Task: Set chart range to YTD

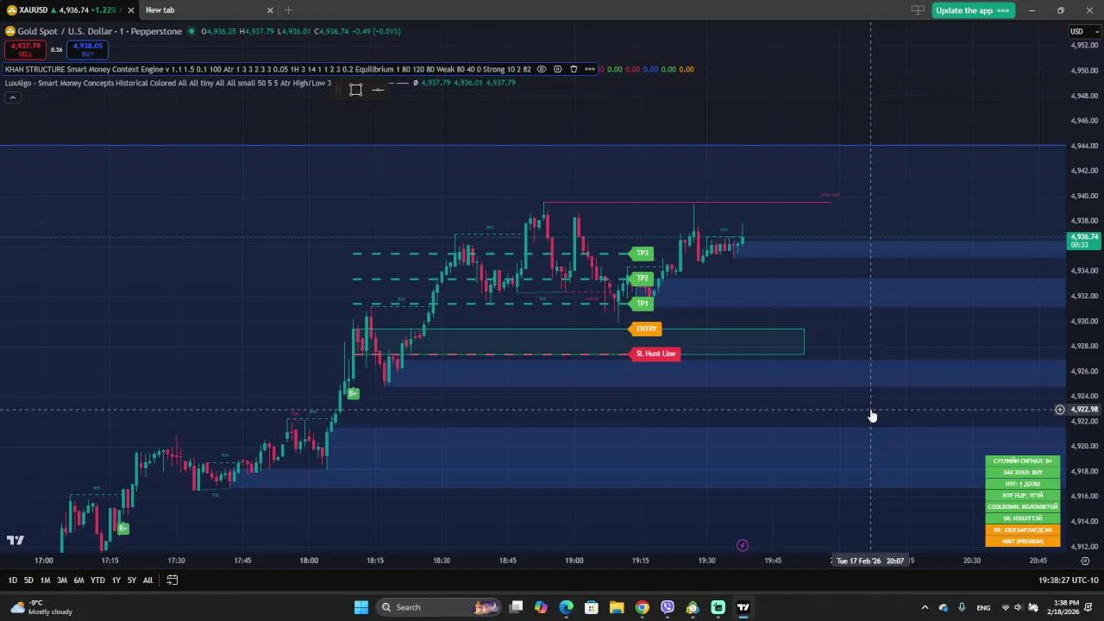Action: [x=97, y=580]
